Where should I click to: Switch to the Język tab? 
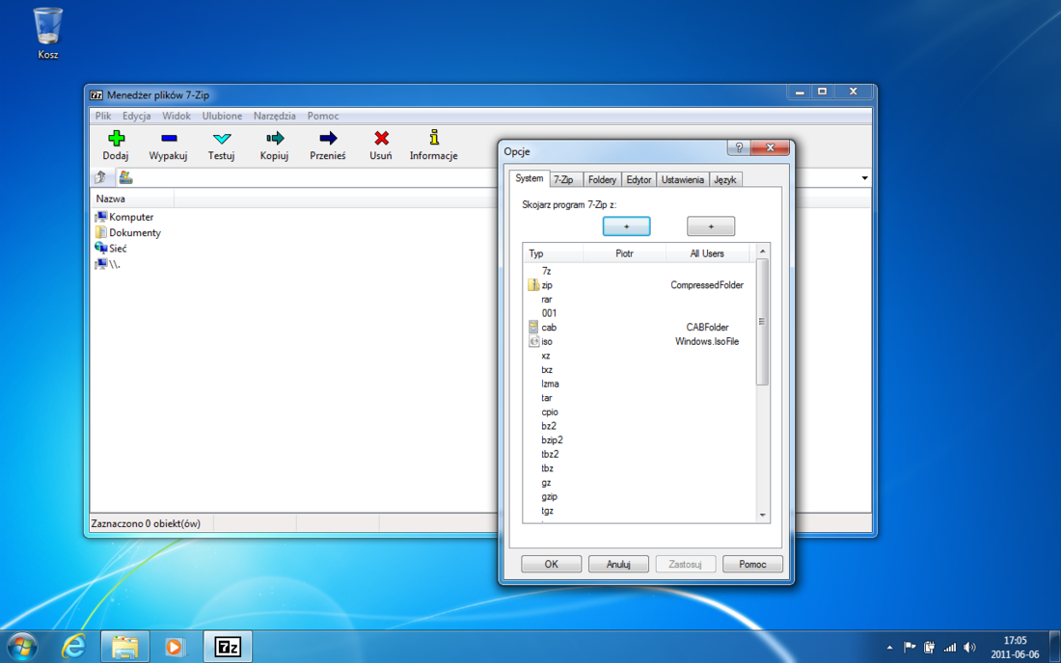pyautogui.click(x=724, y=180)
